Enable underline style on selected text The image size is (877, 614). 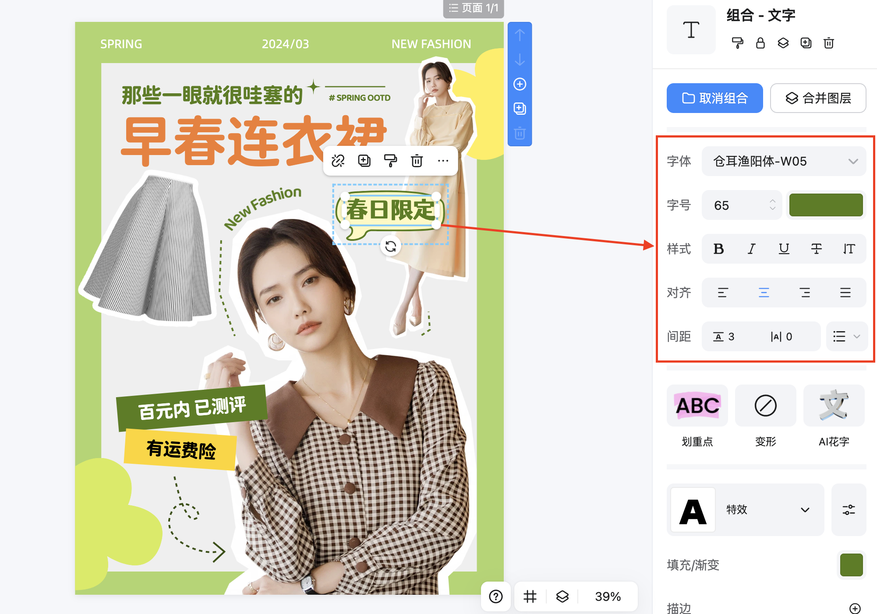pyautogui.click(x=784, y=249)
